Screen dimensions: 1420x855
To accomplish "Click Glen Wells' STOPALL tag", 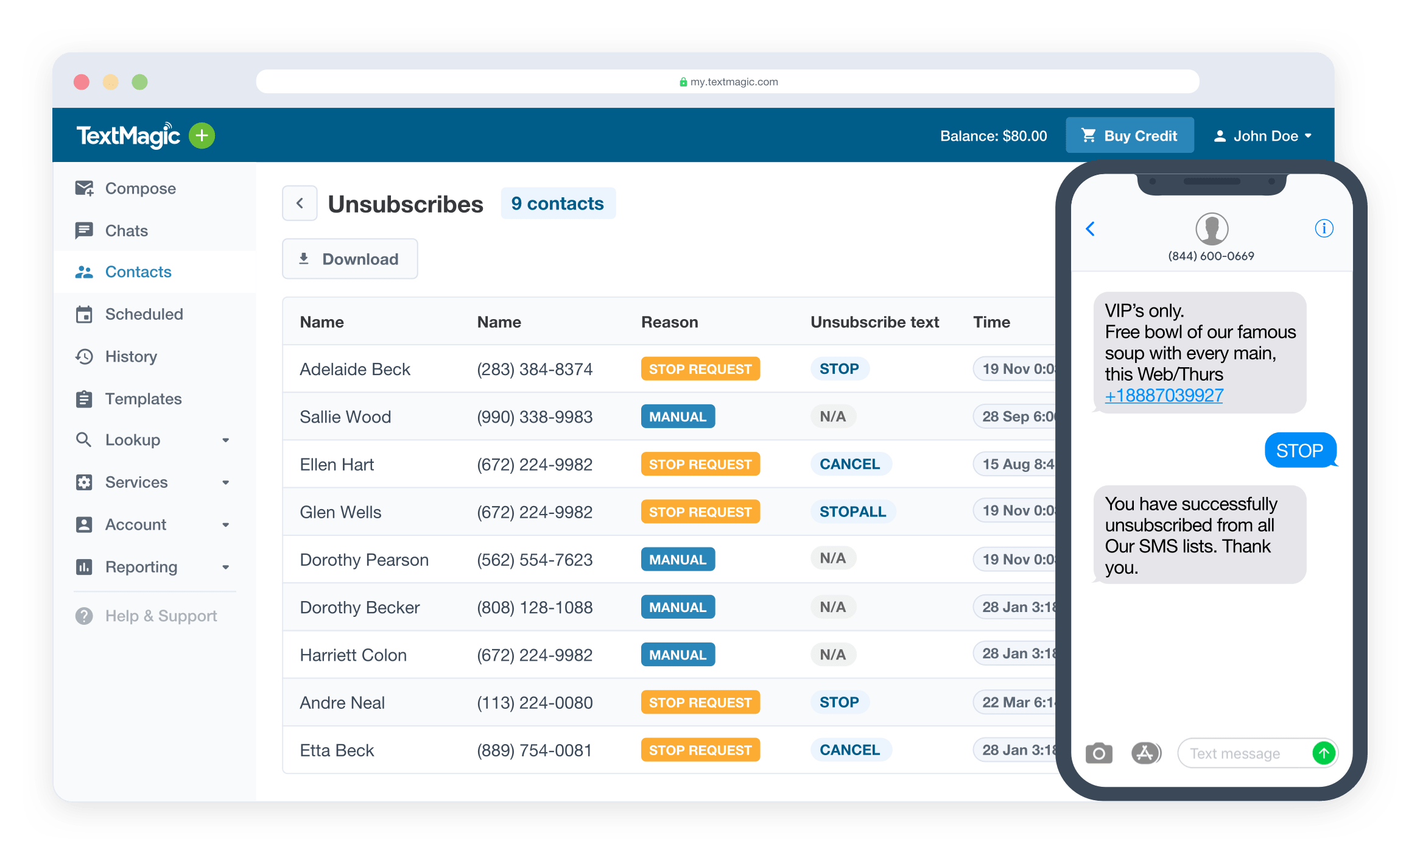I will coord(852,512).
